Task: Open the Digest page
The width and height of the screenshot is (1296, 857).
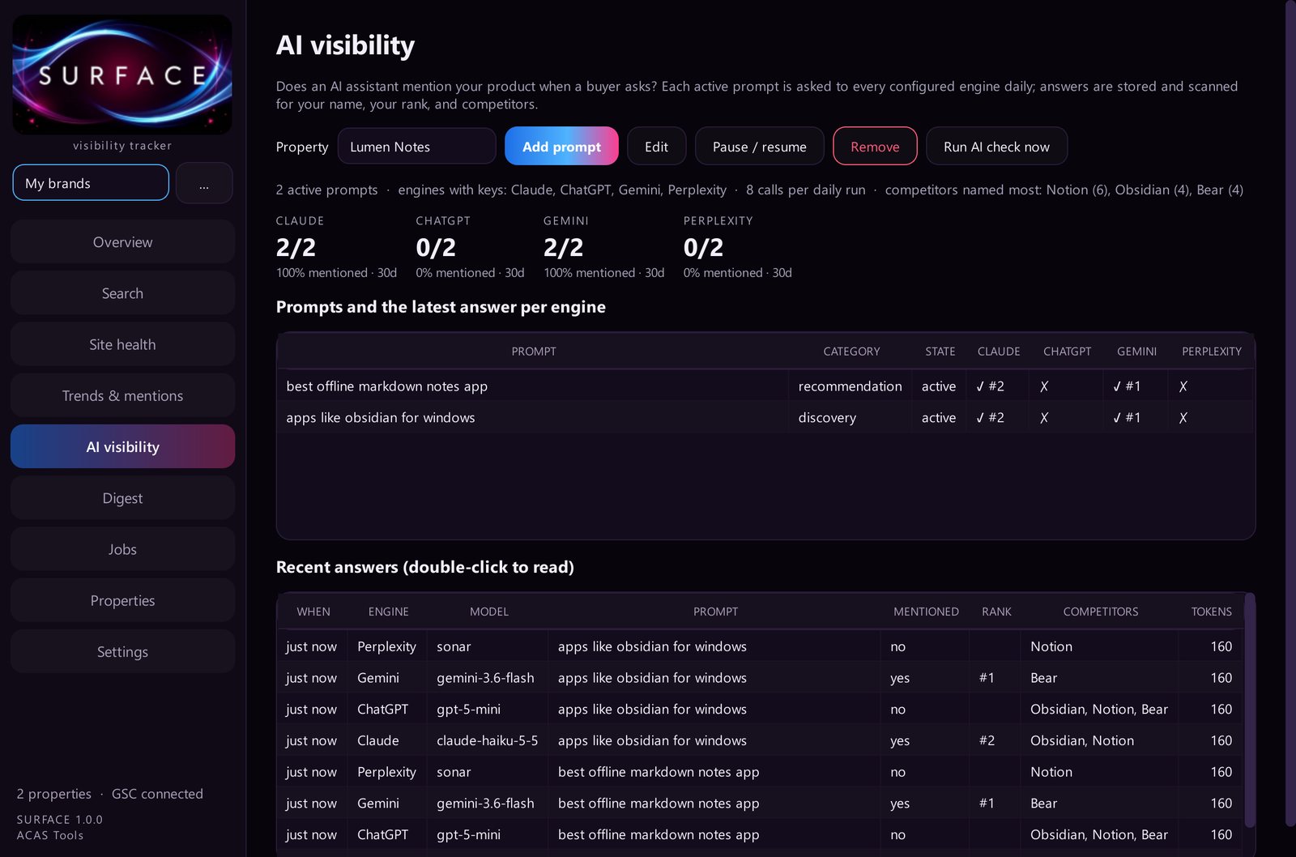Action: click(x=122, y=498)
